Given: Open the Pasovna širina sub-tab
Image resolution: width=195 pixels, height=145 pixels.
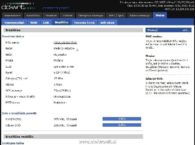Looking at the screenshot, I should pyautogui.click(x=84, y=23).
